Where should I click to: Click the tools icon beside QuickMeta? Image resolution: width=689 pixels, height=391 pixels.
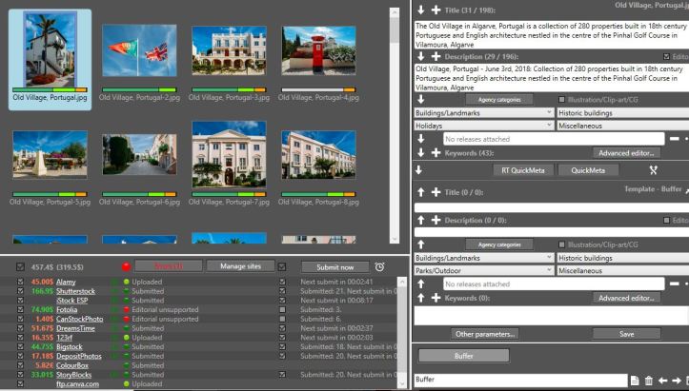point(654,170)
